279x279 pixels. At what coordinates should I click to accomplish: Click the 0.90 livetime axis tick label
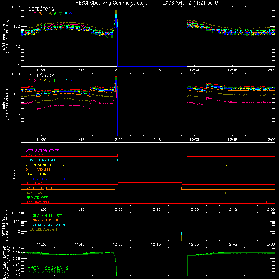(16, 275)
